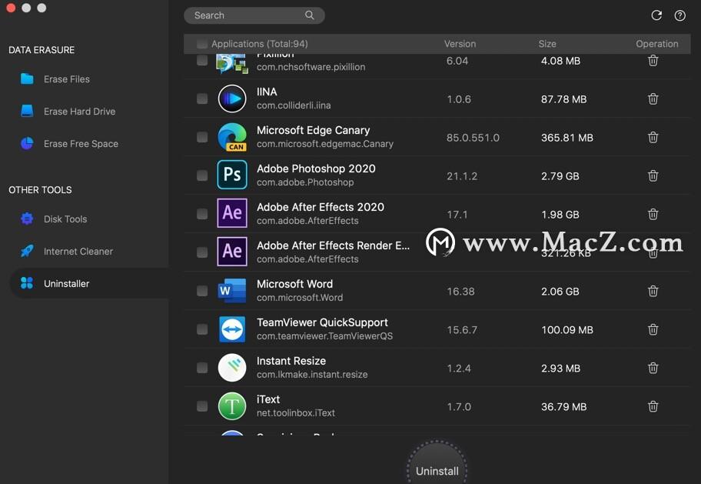Screen dimensions: 701x484
Task: Click in the Search field
Action: 254,15
